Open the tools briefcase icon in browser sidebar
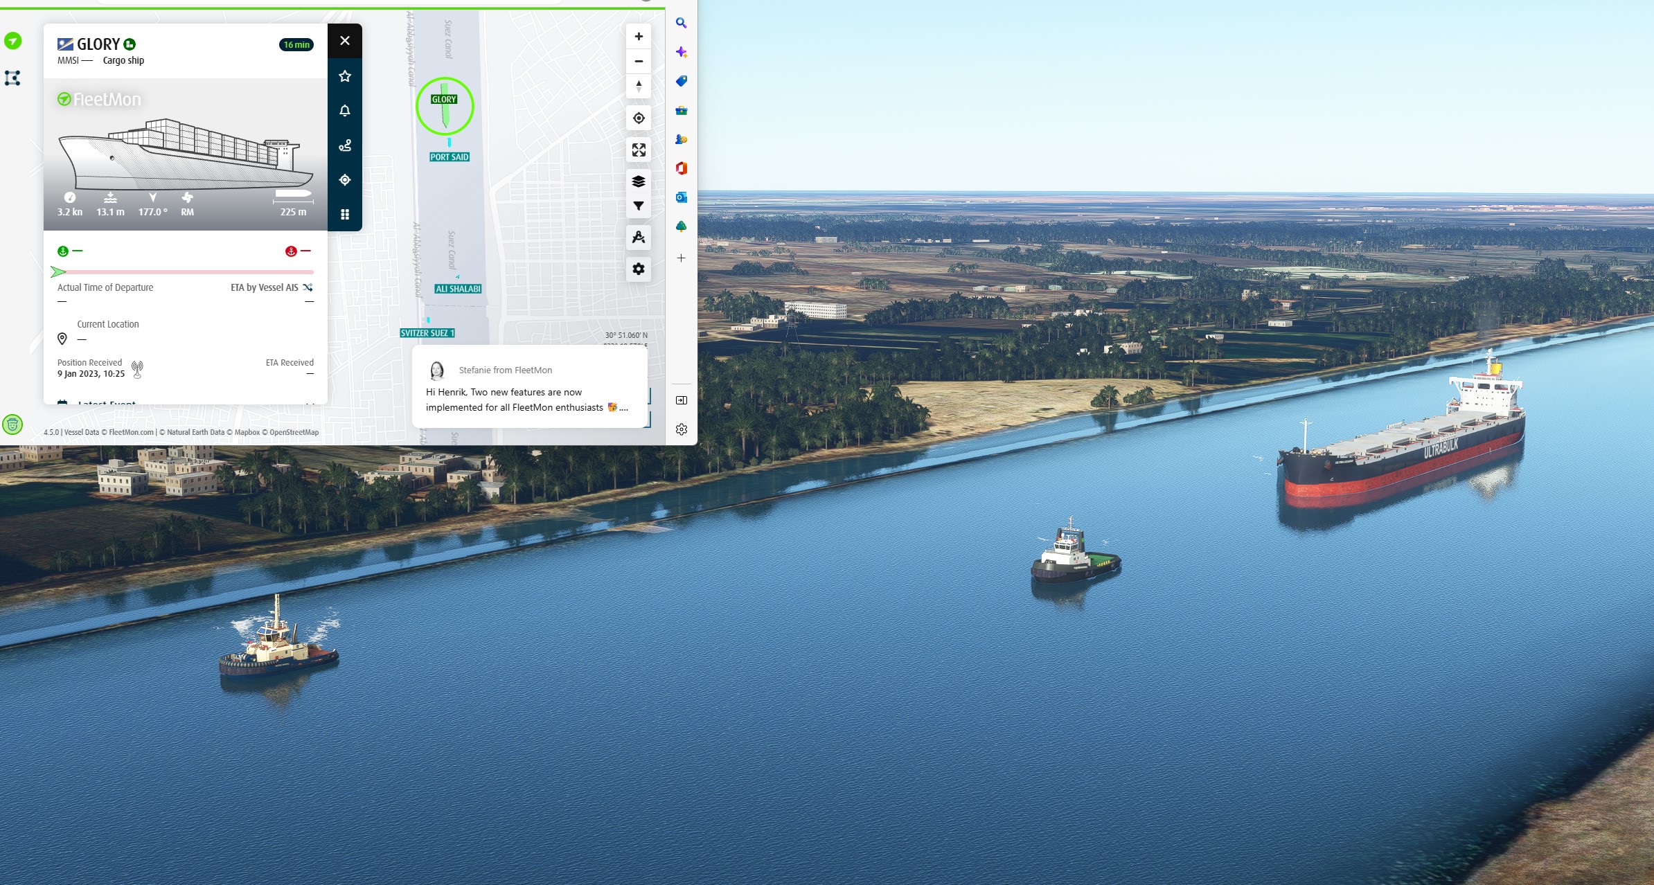The height and width of the screenshot is (885, 1654). tap(682, 110)
